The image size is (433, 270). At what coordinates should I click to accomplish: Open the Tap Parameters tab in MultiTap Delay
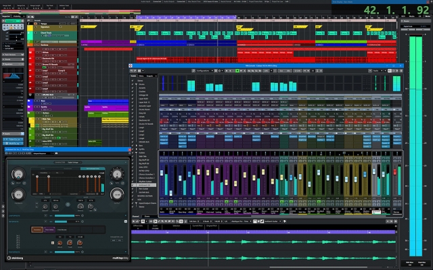point(93,169)
